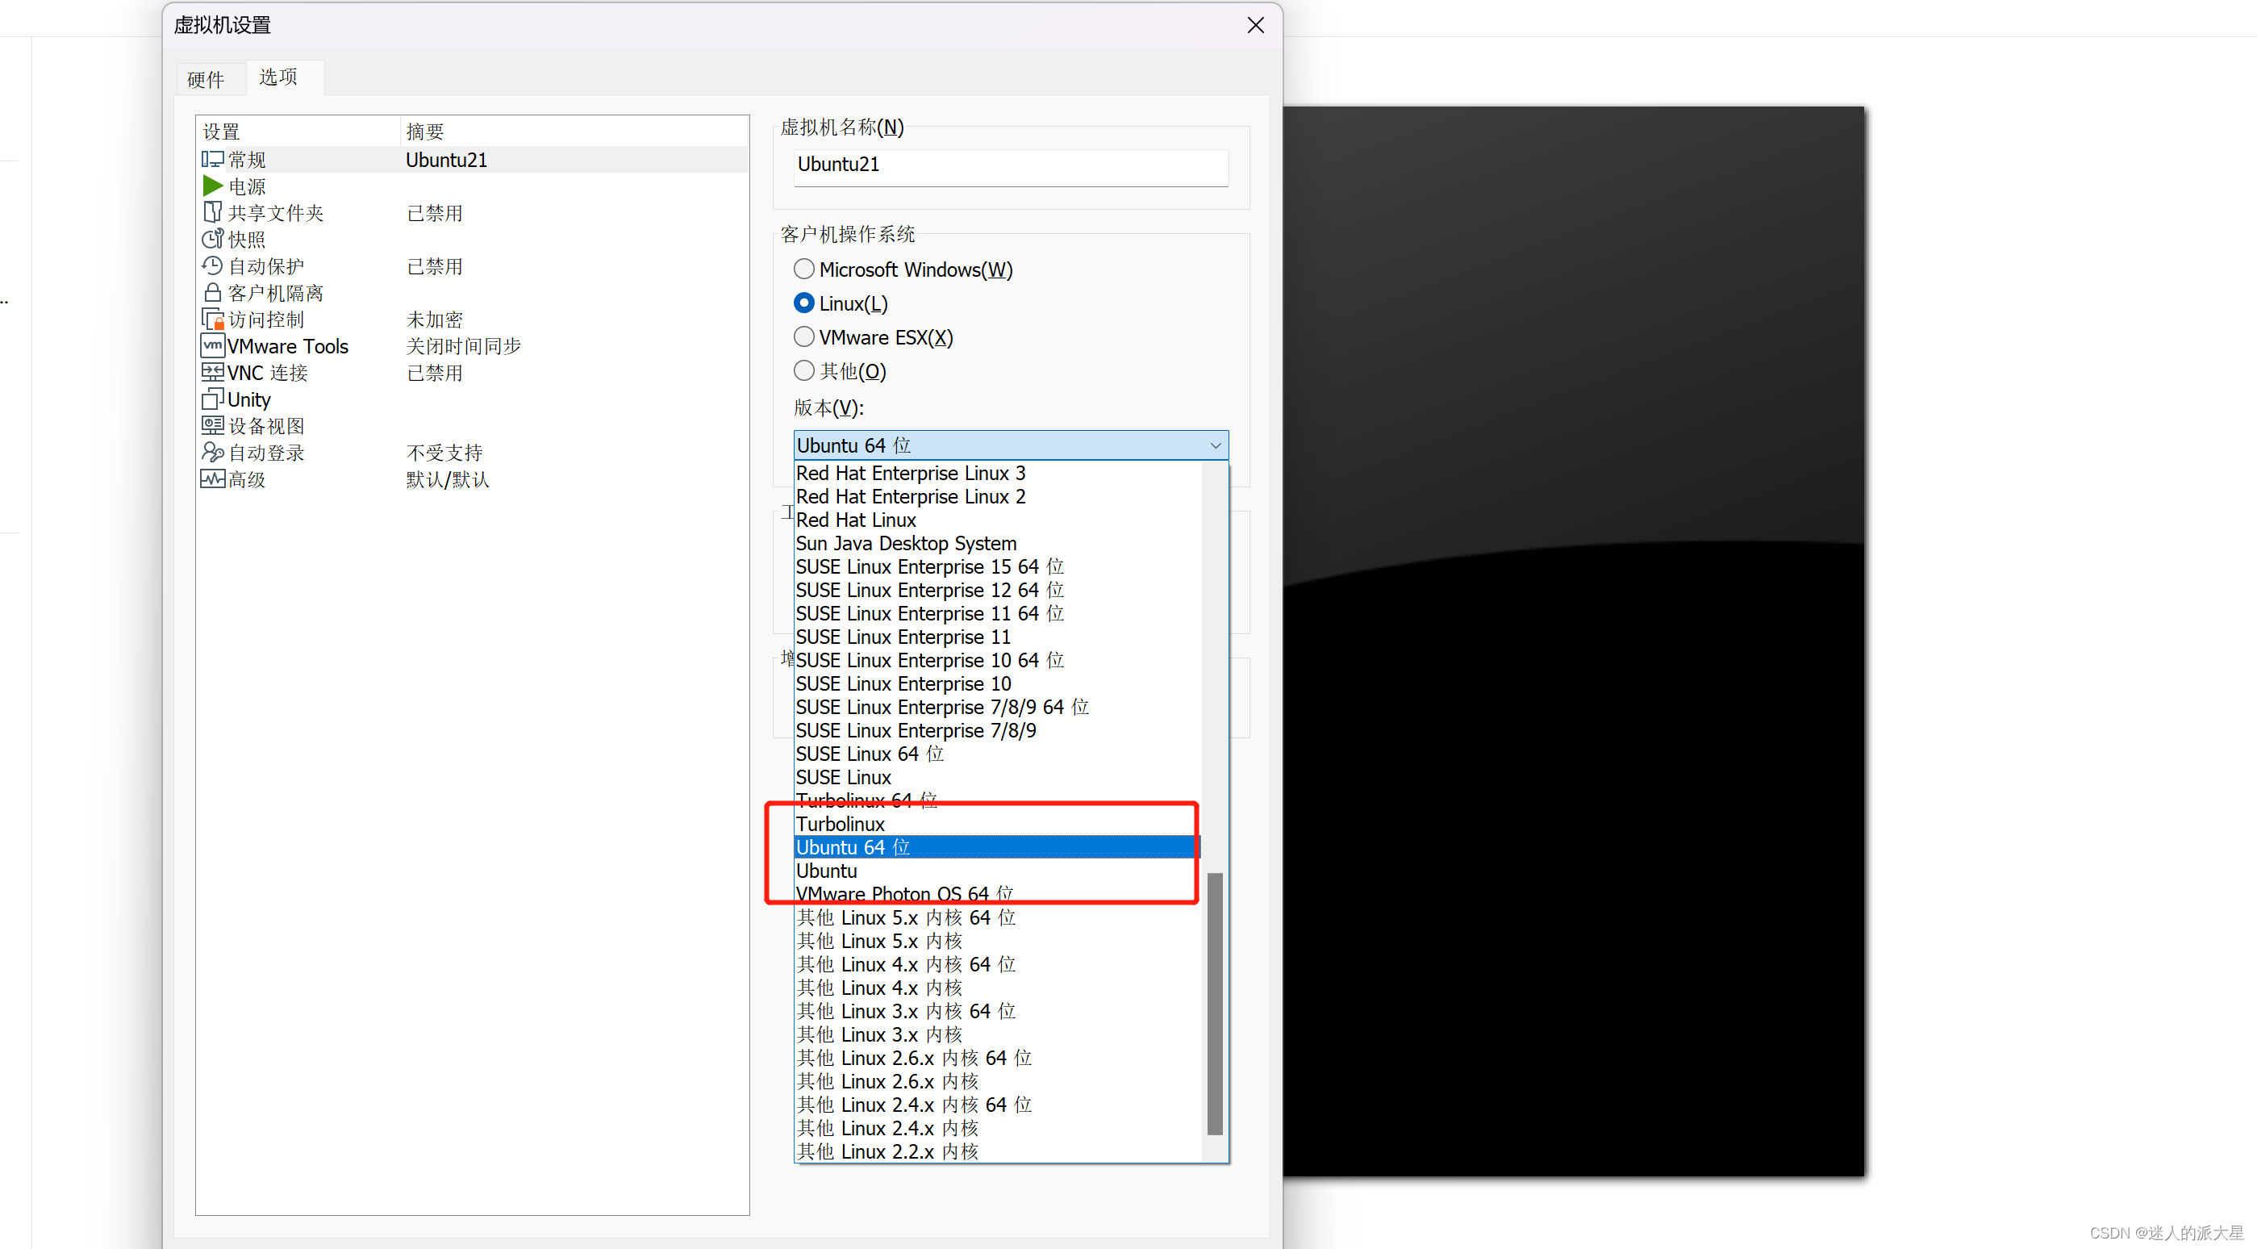Choose Sun Java Desktop System option
The image size is (2257, 1249).
(x=998, y=544)
